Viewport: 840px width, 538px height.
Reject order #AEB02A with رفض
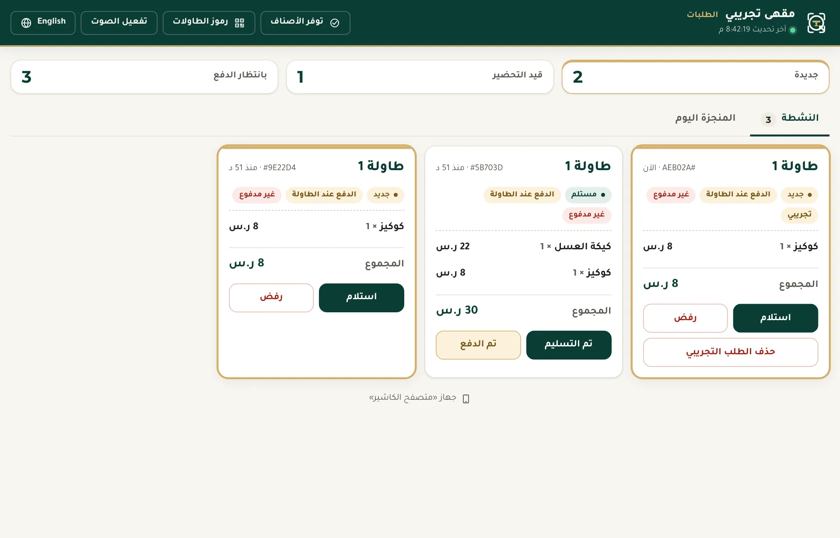point(685,318)
